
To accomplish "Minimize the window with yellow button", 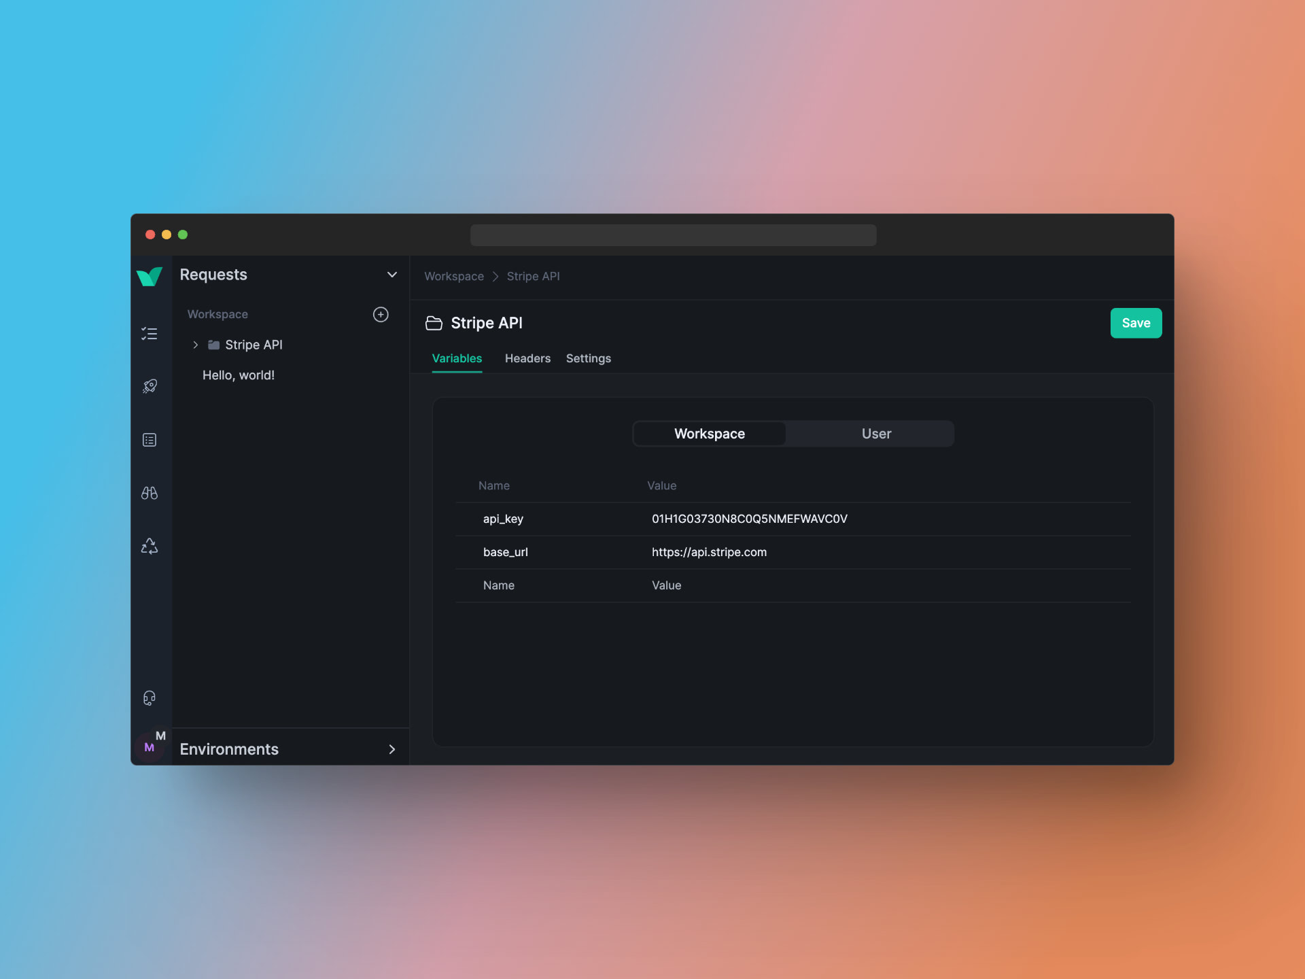I will pyautogui.click(x=167, y=235).
